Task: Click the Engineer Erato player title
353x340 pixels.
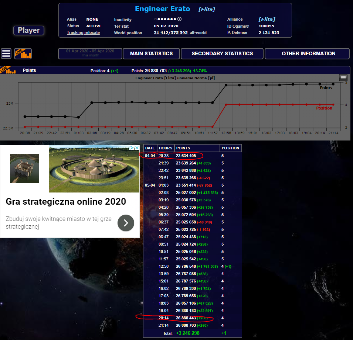Action: (x=163, y=9)
